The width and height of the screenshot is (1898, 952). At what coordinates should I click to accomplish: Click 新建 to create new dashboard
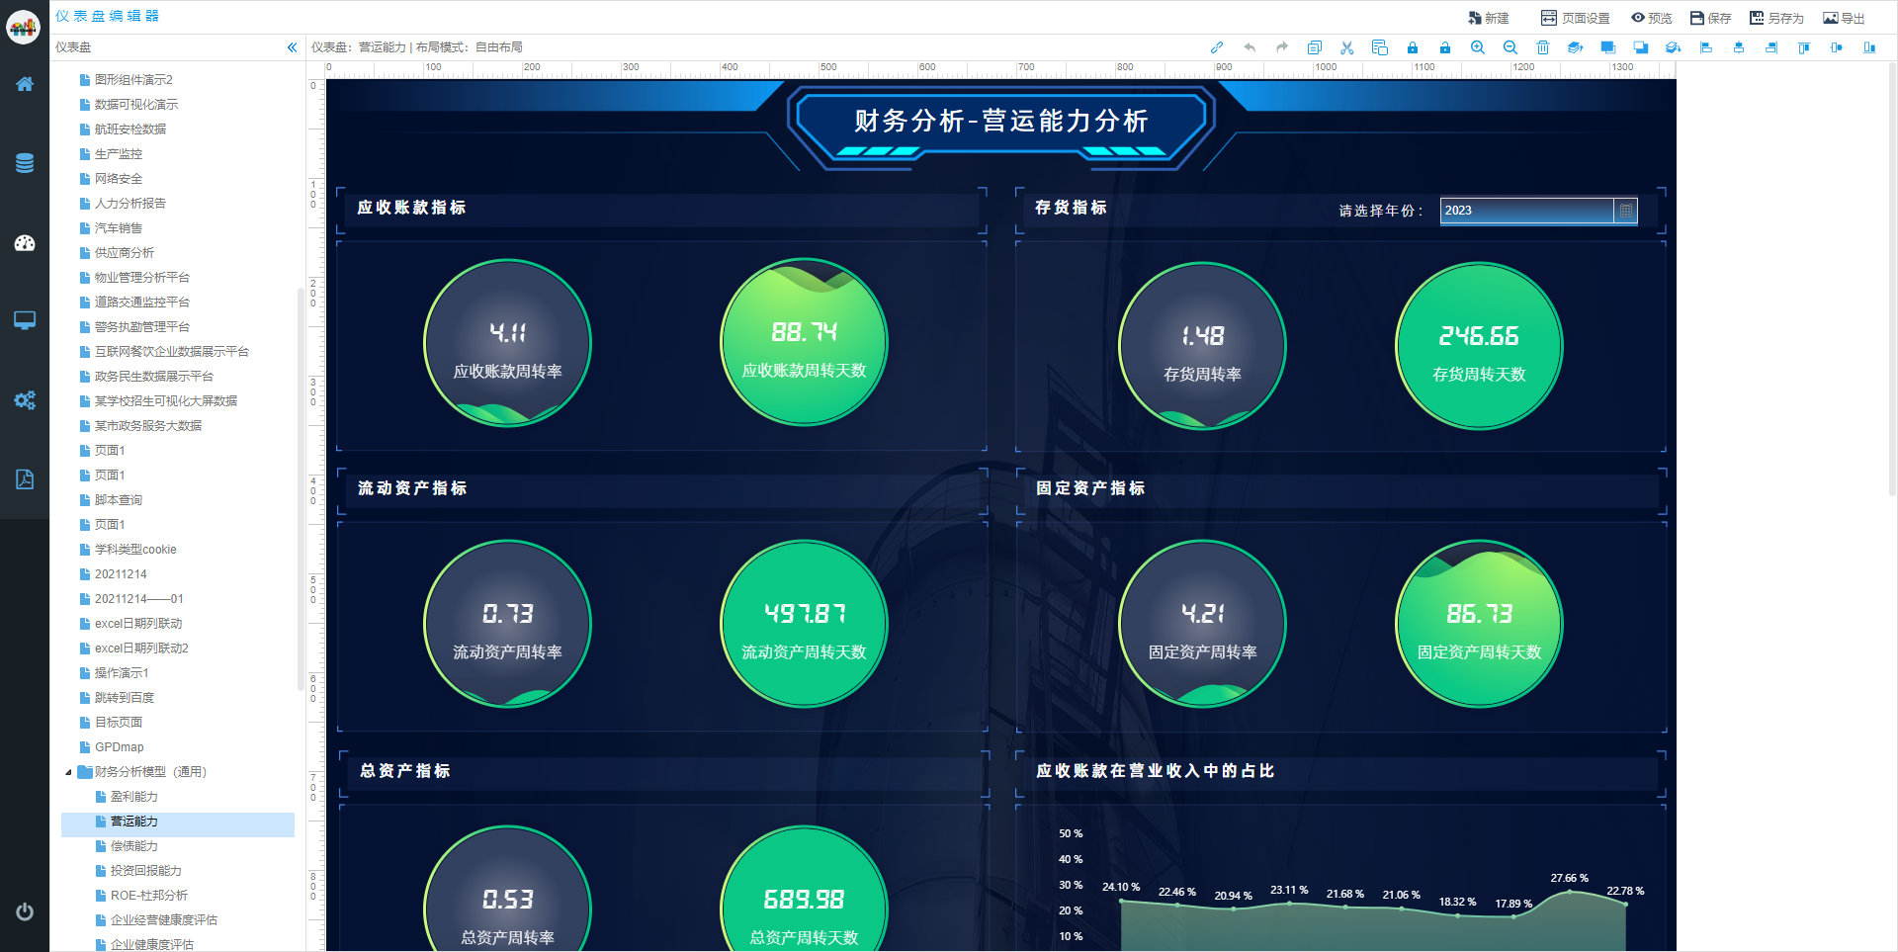point(1489,18)
